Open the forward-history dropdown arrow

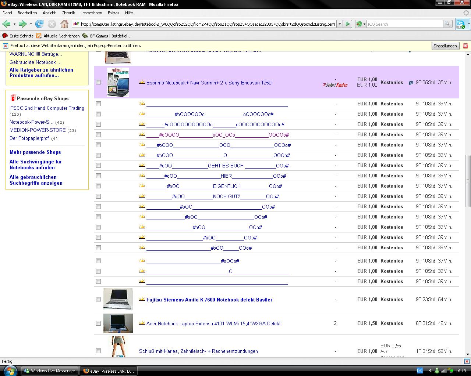31,24
